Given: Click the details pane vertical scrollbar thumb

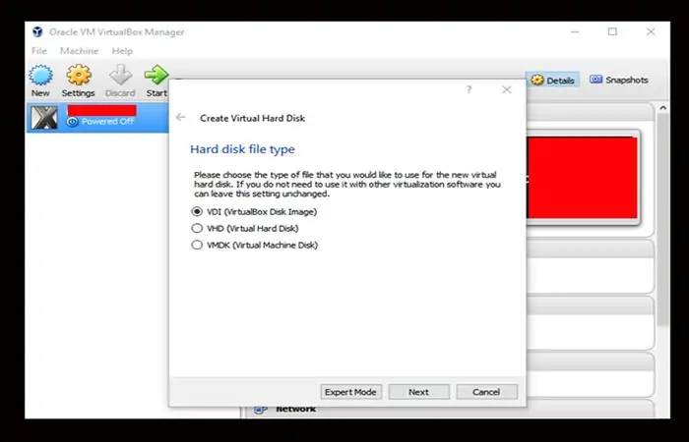Looking at the screenshot, I should (662, 219).
